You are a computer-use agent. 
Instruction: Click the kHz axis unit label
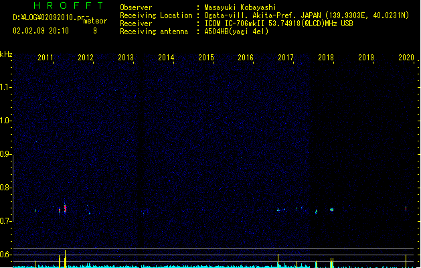coord(6,54)
